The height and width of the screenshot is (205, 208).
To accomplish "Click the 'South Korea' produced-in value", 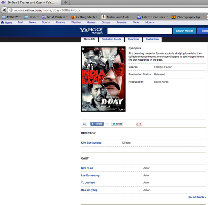I will (x=161, y=82).
